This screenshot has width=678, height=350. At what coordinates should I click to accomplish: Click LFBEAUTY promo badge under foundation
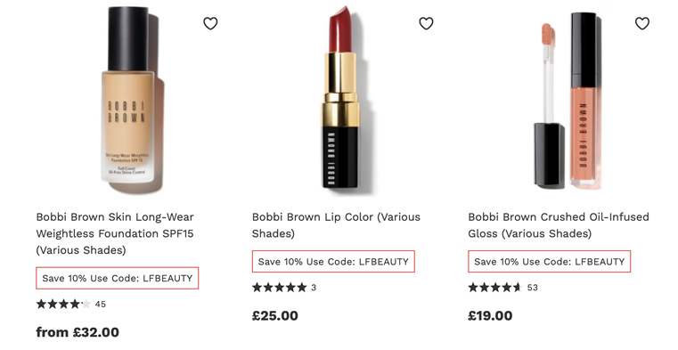pyautogui.click(x=118, y=278)
